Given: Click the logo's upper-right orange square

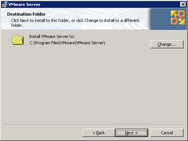Looking at the screenshot, I should 182,14.
